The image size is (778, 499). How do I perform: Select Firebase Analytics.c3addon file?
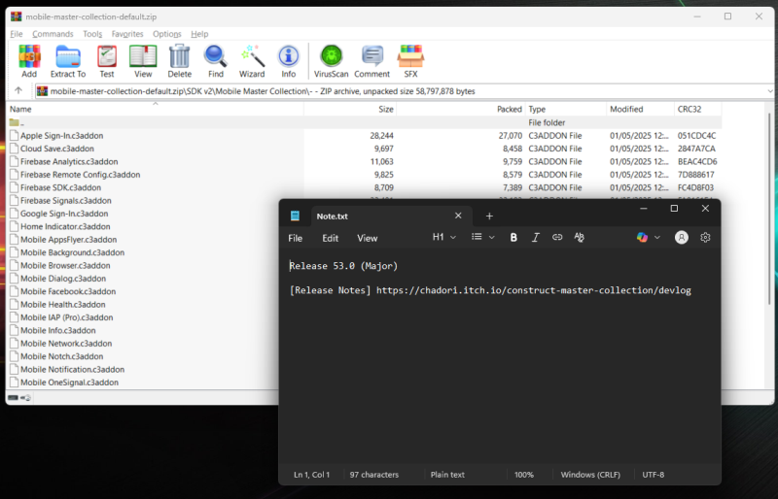pos(69,161)
